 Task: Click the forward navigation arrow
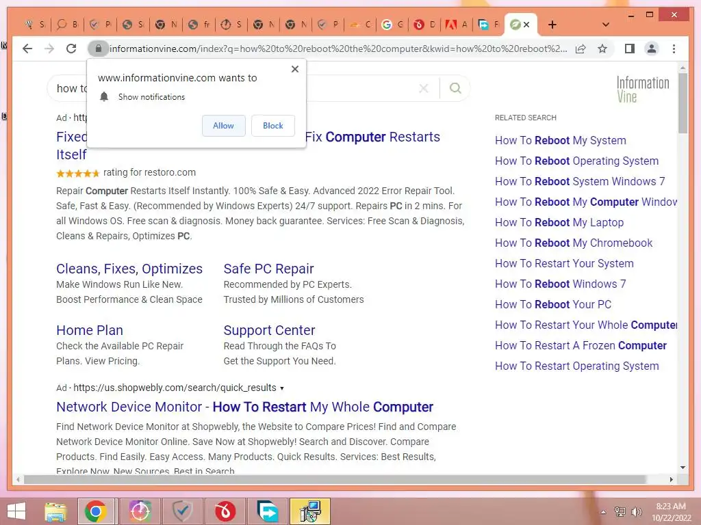point(49,49)
